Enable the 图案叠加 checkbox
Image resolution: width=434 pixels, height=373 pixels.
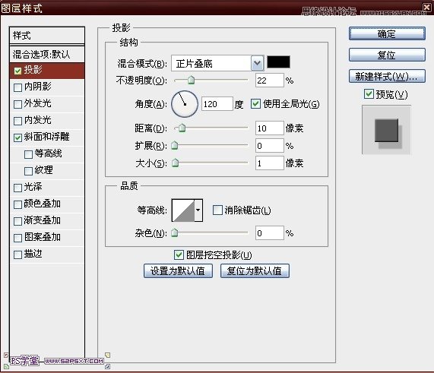point(17,238)
